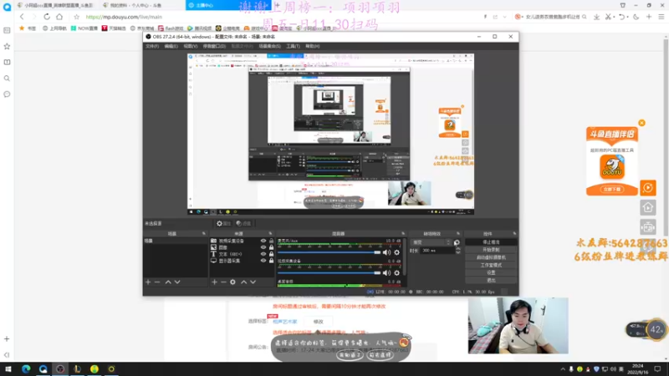Mute the second mixer channel with the speaker icon
Viewport: 669px width, 376px height.
(386, 273)
